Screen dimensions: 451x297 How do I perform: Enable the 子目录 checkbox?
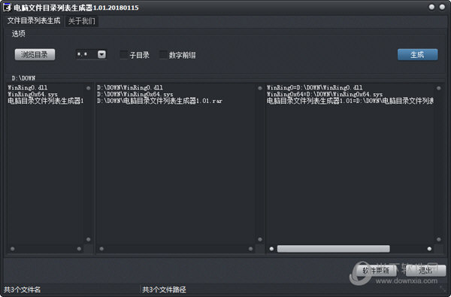point(124,55)
